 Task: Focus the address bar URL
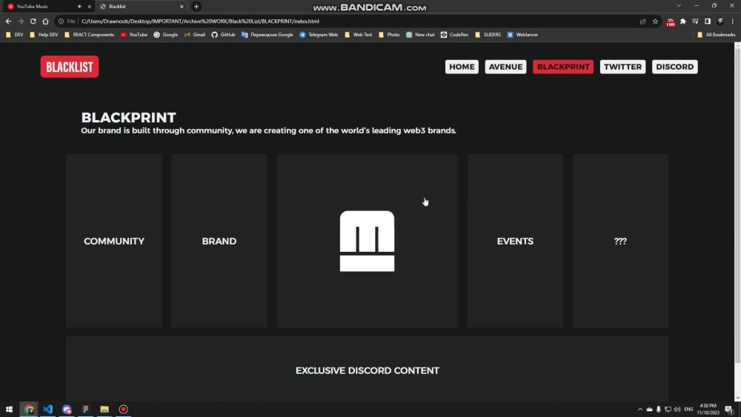(200, 21)
